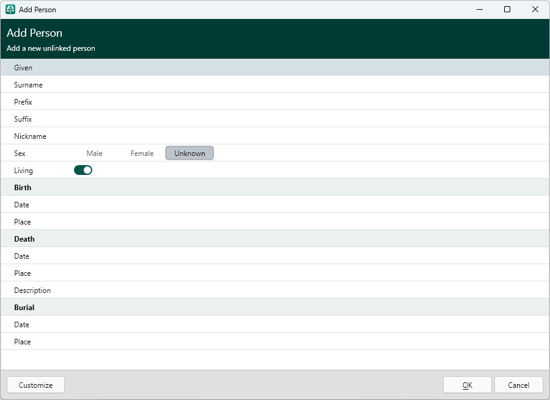The height and width of the screenshot is (400, 550).
Task: Choose Unknown for the Sex field
Action: tap(189, 153)
